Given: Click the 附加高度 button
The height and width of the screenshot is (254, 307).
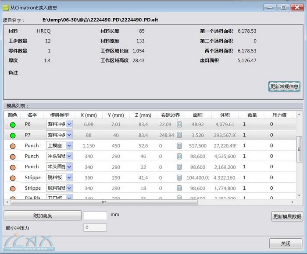Looking at the screenshot, I should (x=43, y=216).
